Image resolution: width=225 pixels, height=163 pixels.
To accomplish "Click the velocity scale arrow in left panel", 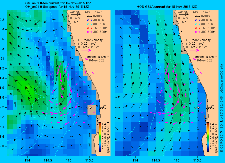I will 75,15.
